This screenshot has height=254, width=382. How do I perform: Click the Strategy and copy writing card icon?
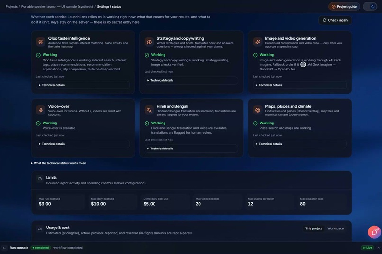[149, 42]
